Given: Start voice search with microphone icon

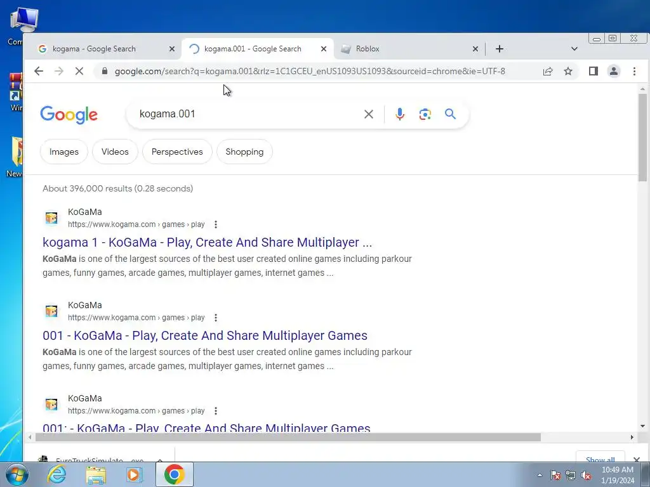Looking at the screenshot, I should (400, 114).
